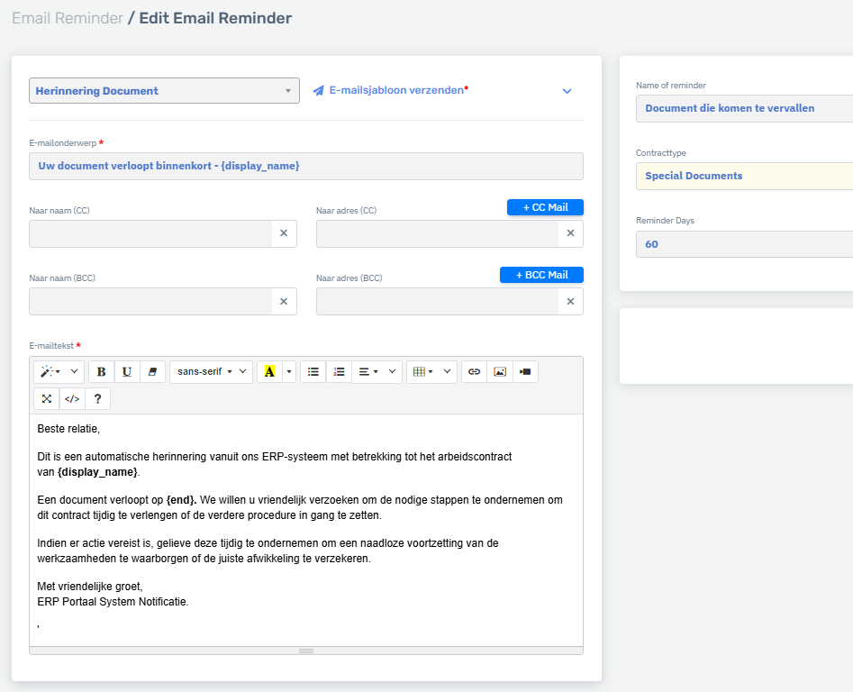Add a BCC recipient with + BCC Mail

(x=541, y=275)
